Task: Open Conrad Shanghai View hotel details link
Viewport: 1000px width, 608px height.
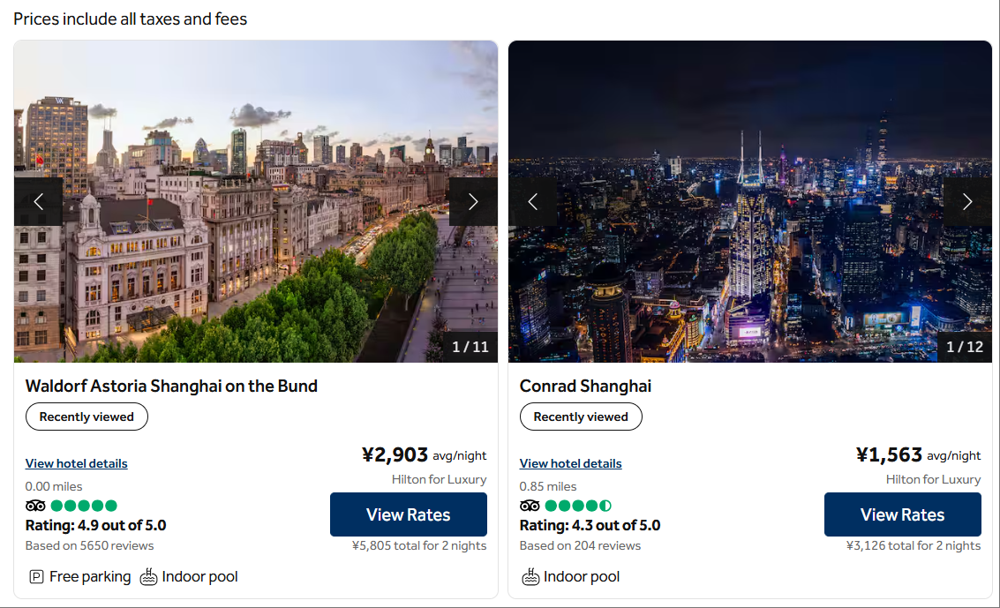Action: pos(570,463)
